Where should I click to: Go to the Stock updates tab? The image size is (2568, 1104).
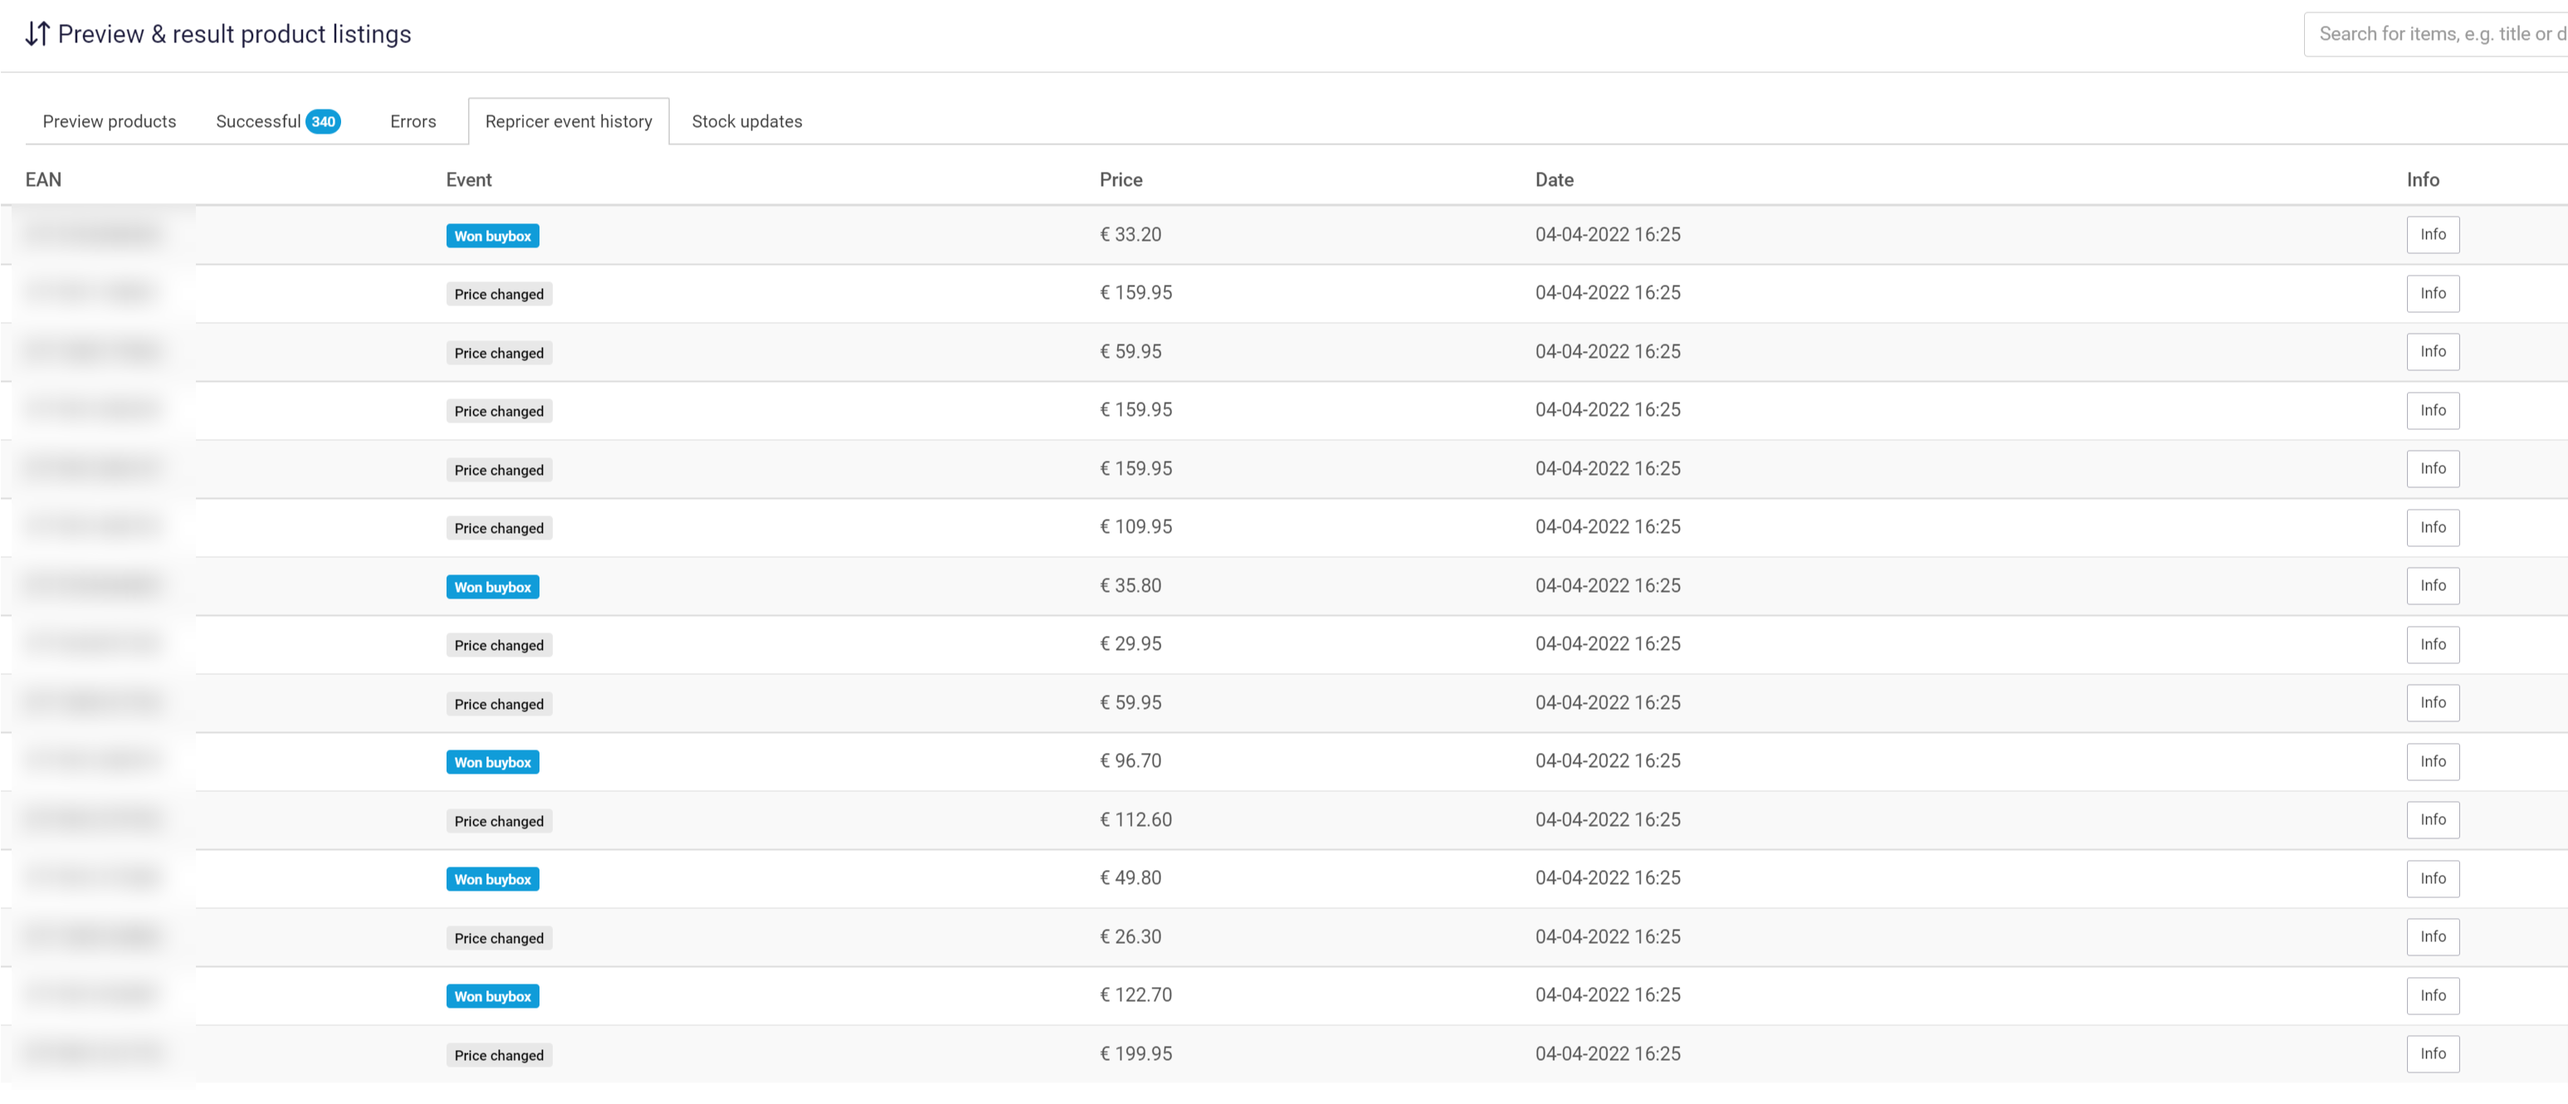(x=747, y=122)
